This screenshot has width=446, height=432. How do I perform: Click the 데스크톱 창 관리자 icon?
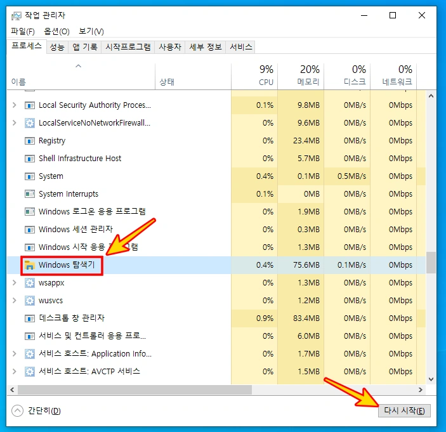(x=30, y=318)
